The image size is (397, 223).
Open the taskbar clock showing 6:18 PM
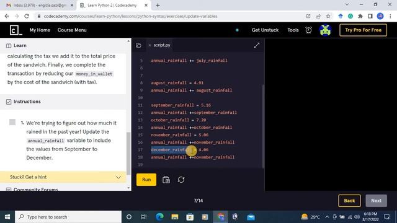[x=370, y=217]
